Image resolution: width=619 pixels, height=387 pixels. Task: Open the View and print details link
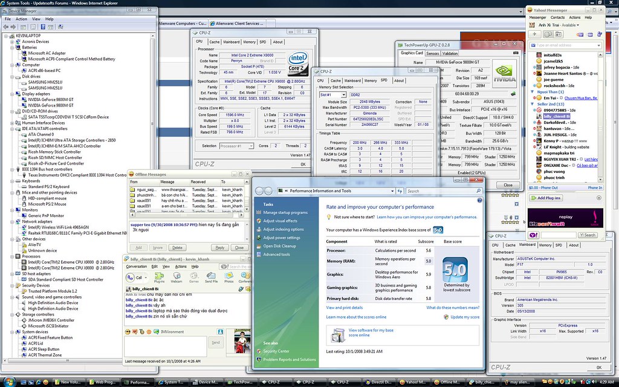[344, 308]
